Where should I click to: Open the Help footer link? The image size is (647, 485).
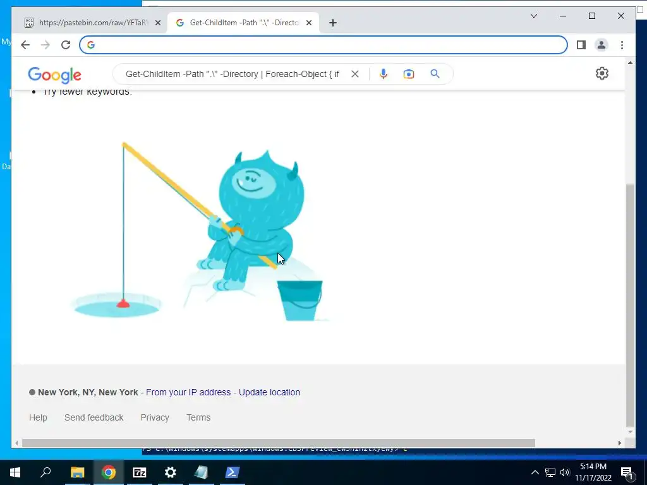(x=38, y=417)
